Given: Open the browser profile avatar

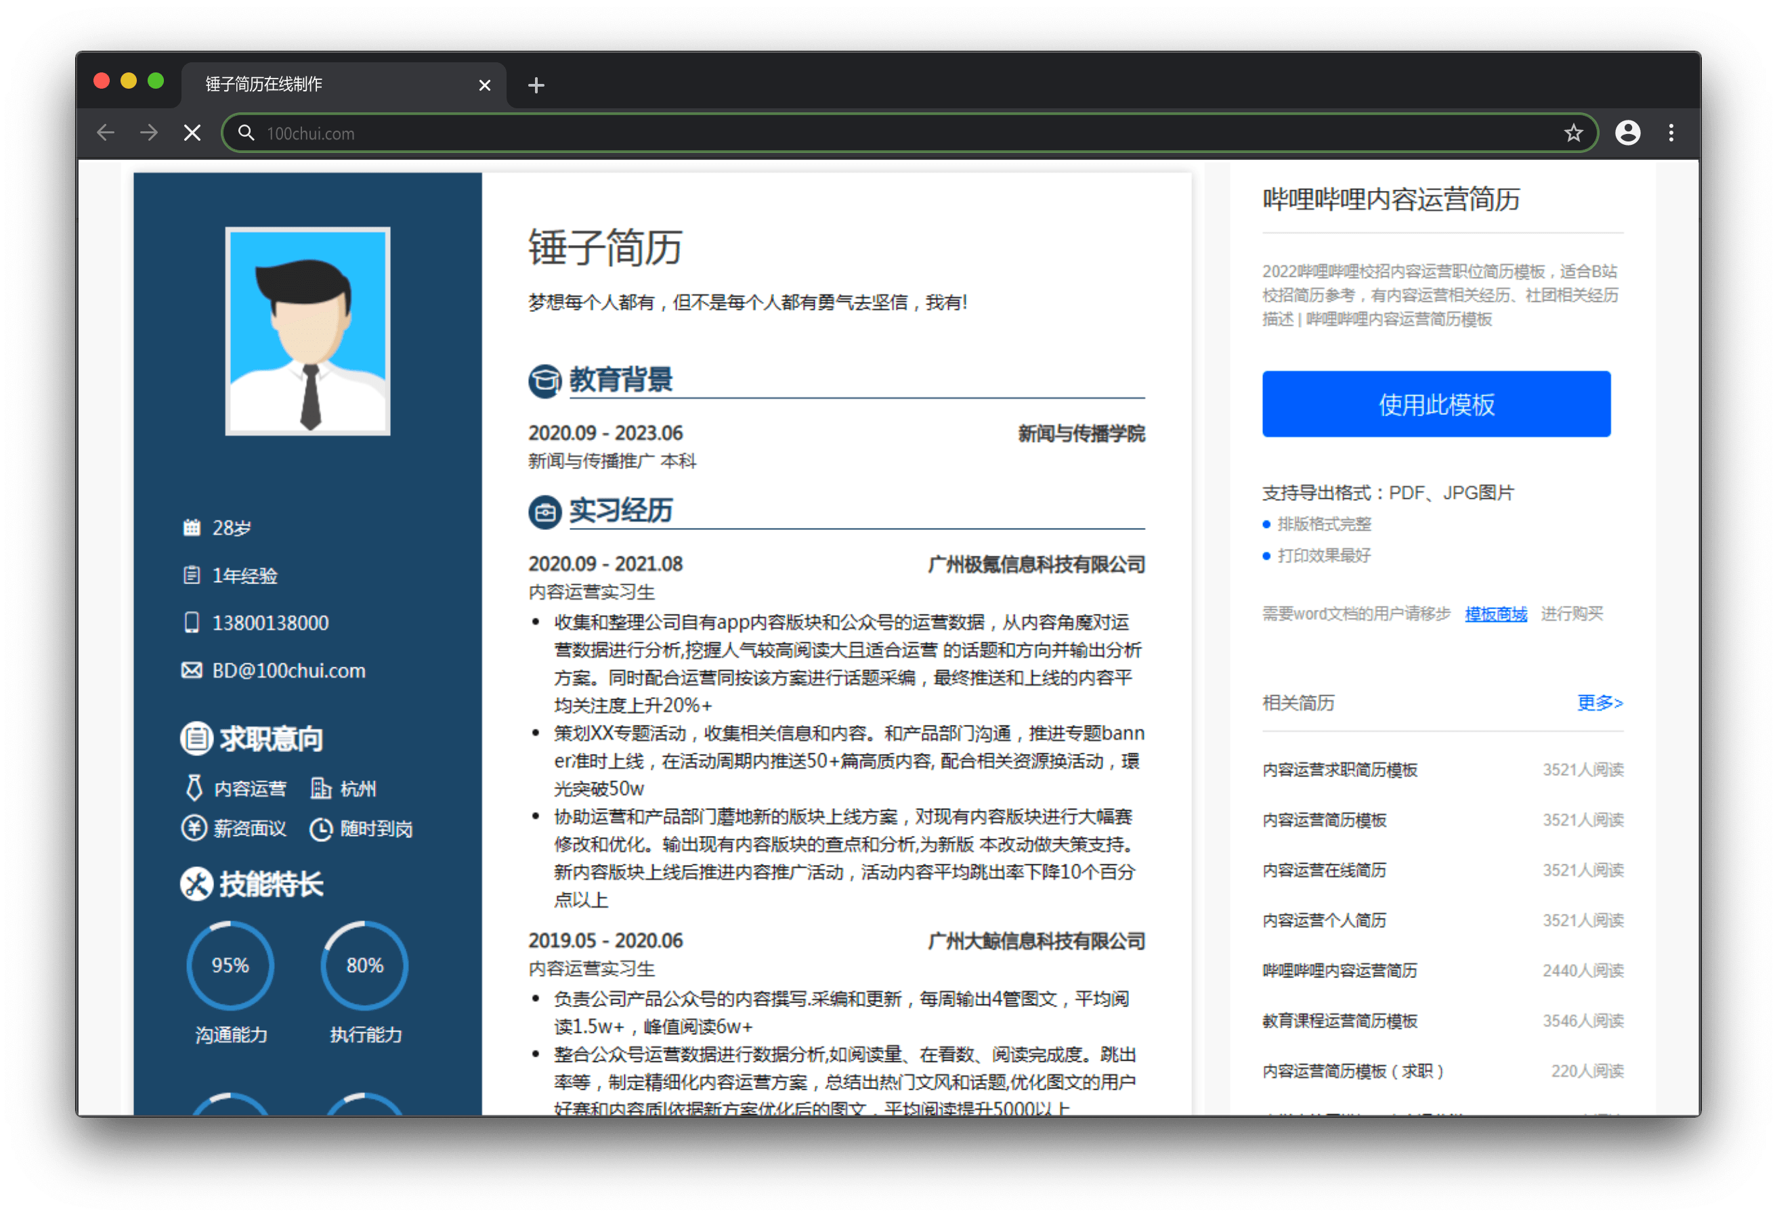Looking at the screenshot, I should point(1627,133).
